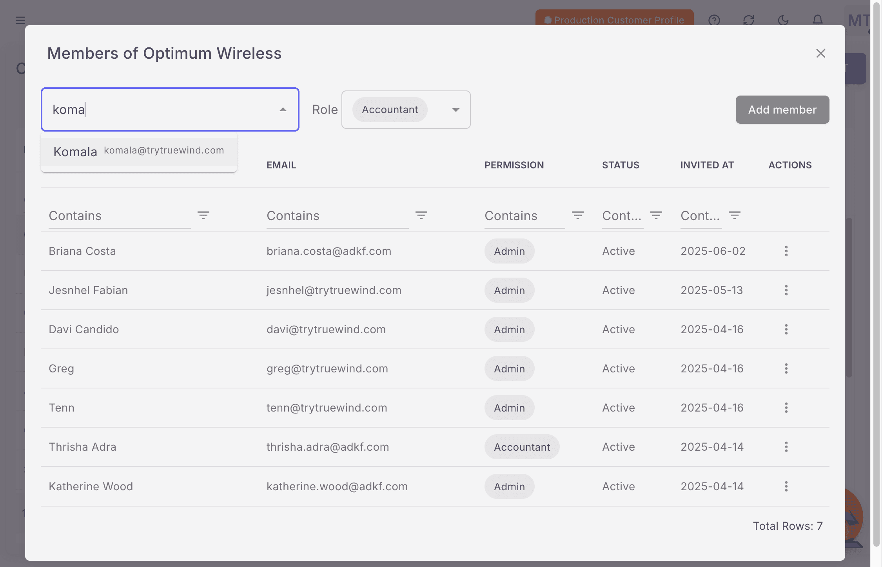
Task: Open the actions kebab menu for Briana Costa
Action: click(786, 251)
